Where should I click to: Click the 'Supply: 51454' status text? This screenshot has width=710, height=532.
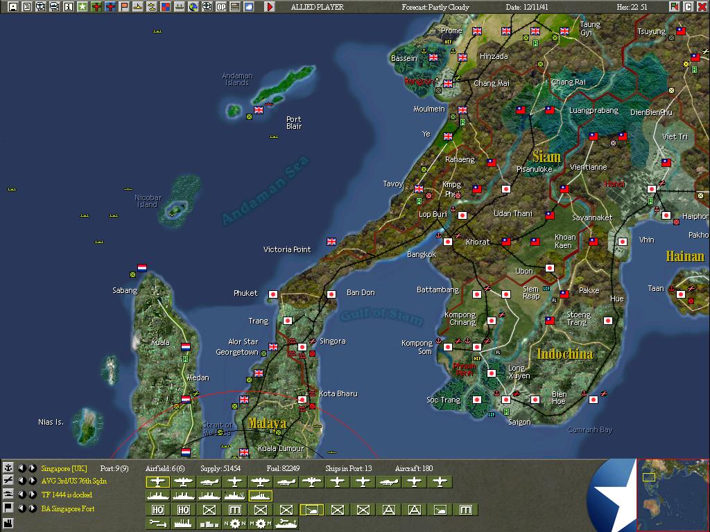[x=220, y=468]
